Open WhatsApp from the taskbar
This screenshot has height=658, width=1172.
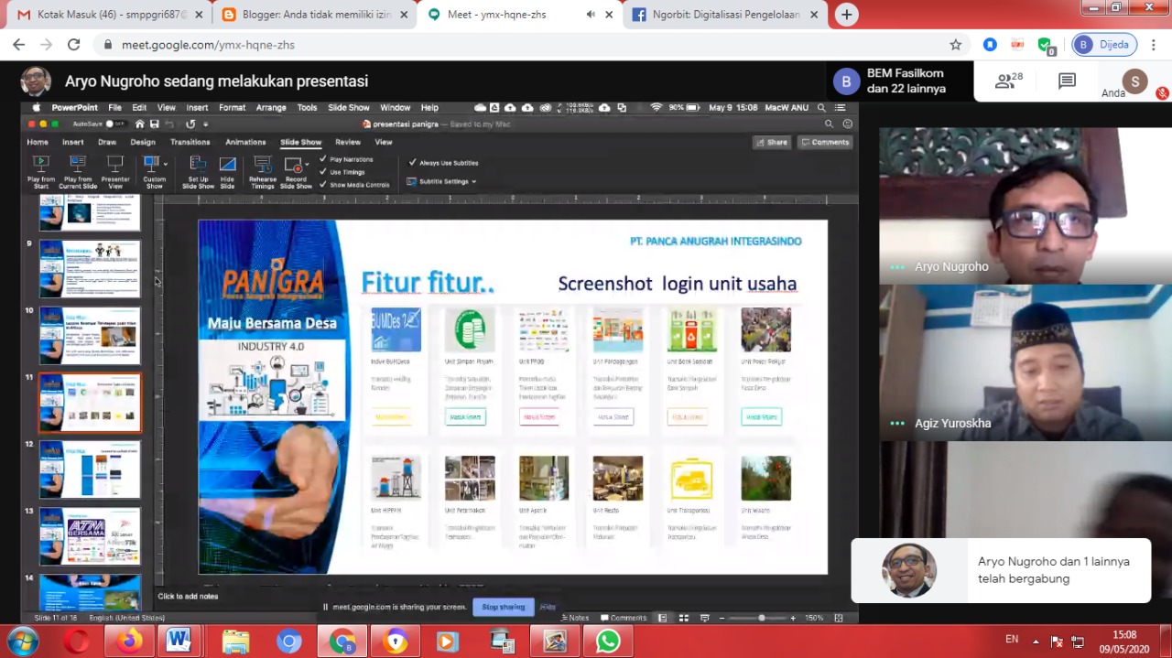click(608, 642)
